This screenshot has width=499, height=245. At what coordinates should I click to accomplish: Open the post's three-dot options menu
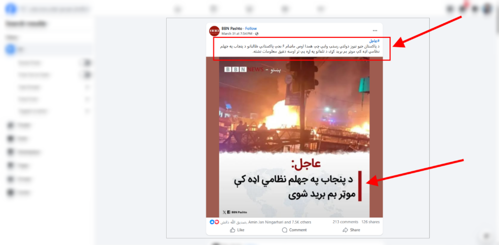(x=375, y=31)
